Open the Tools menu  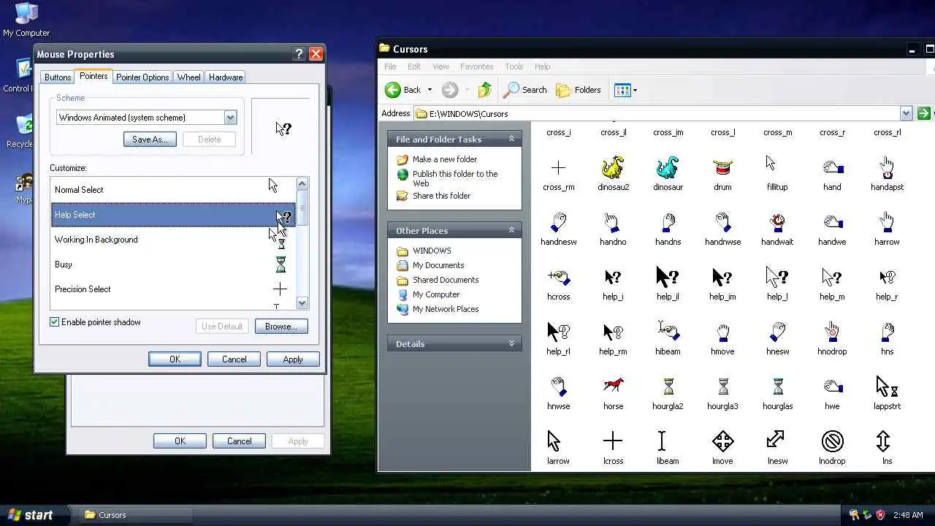pyautogui.click(x=514, y=66)
